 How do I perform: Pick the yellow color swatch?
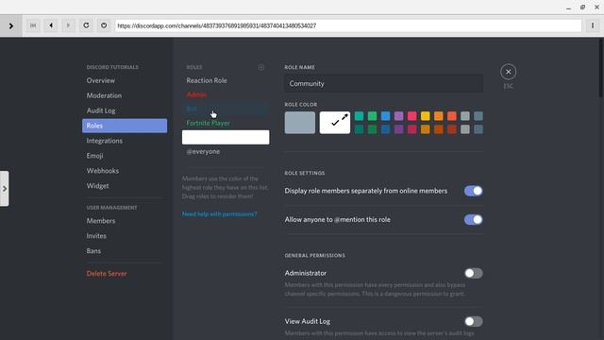click(x=426, y=116)
